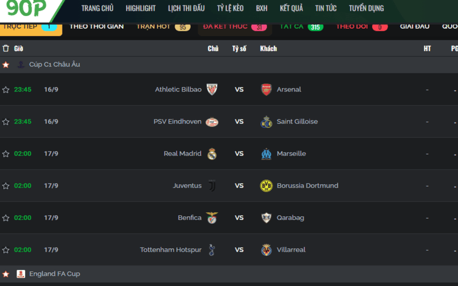Click the Athletic Bilbao team crest
458x286 pixels.
pyautogui.click(x=212, y=89)
